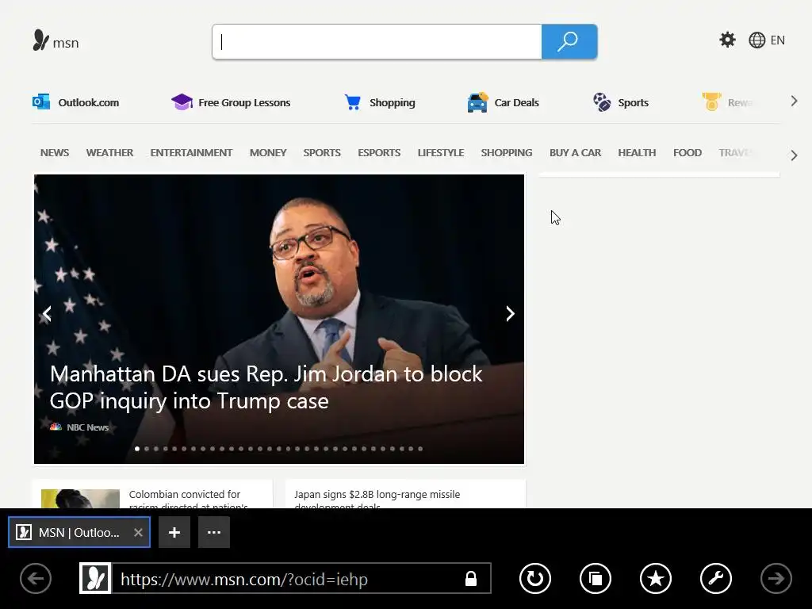
Task: Open the Manhattan DA sues Jordan headline
Action: point(266,387)
